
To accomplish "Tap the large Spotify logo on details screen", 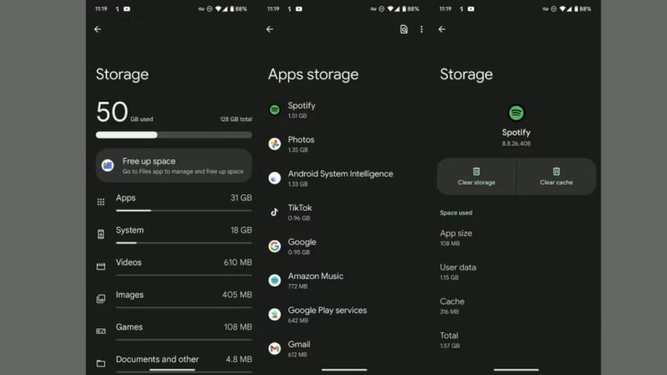I will [516, 113].
